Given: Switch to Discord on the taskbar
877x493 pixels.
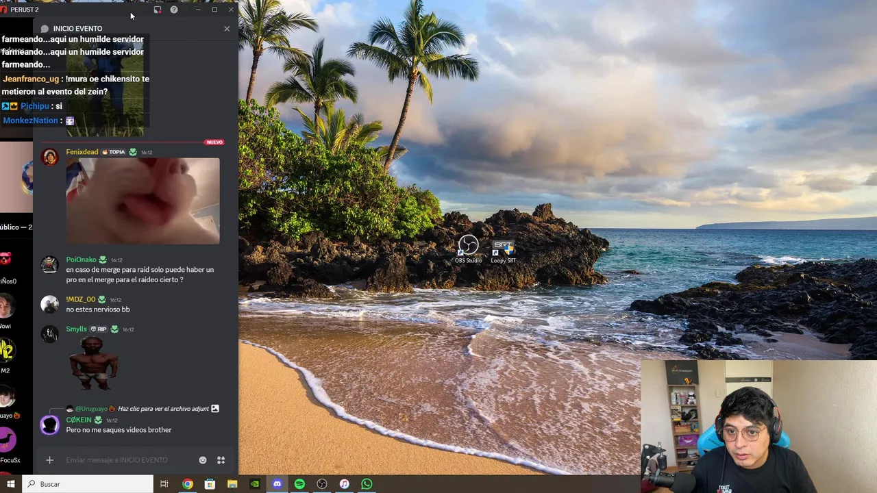Looking at the screenshot, I should pyautogui.click(x=277, y=484).
